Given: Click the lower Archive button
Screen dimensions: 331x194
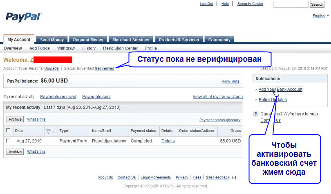Looking at the screenshot, I should click(15, 152).
